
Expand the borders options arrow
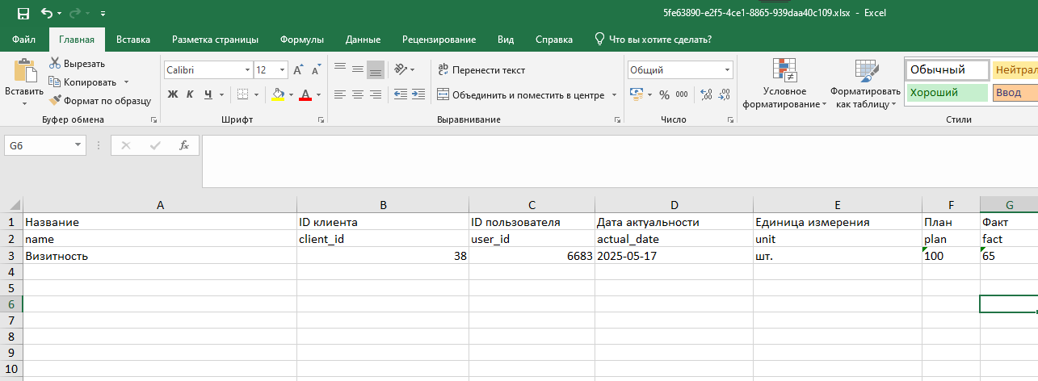click(256, 94)
